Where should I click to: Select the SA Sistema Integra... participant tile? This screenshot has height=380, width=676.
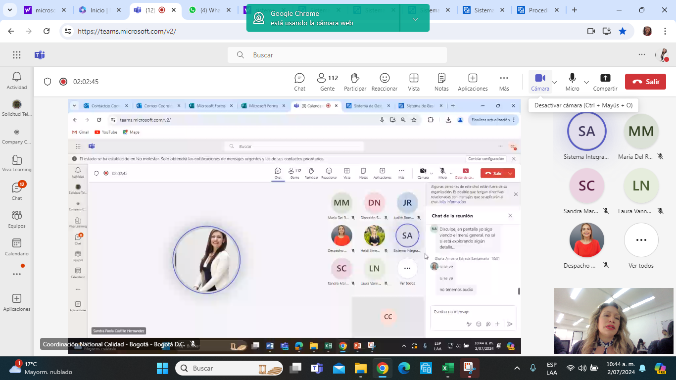pyautogui.click(x=586, y=136)
